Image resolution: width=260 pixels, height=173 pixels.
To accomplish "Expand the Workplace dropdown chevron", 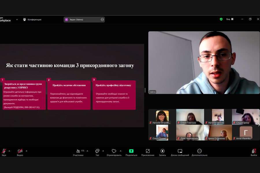I will (x=17, y=20).
